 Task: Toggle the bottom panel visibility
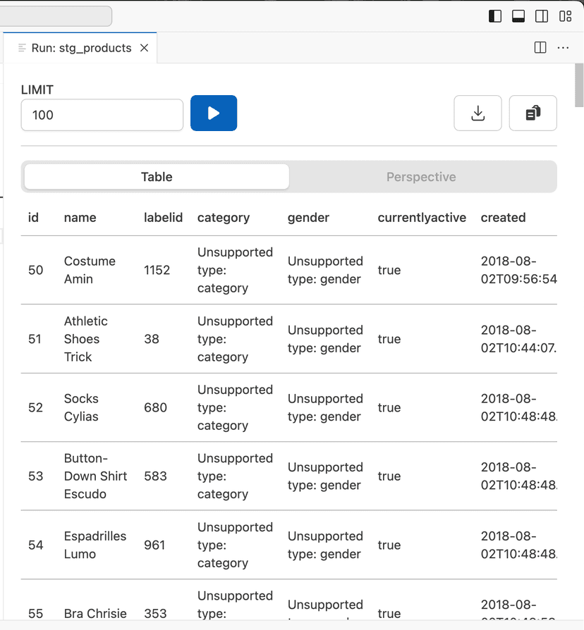tap(518, 16)
